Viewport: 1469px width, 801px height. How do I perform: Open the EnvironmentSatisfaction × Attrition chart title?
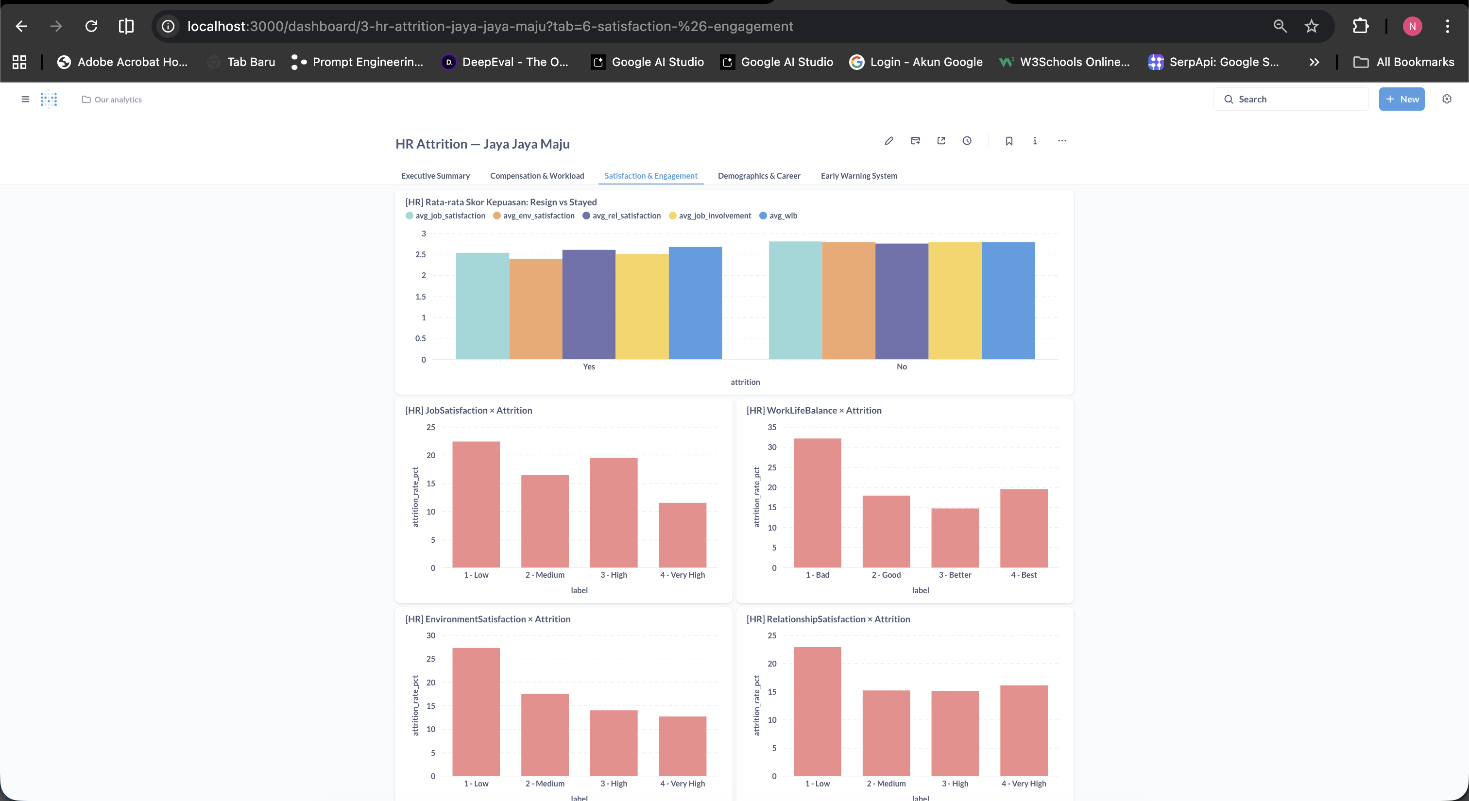tap(488, 619)
